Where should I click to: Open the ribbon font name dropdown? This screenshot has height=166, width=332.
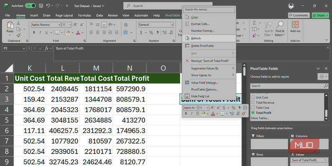(59, 25)
